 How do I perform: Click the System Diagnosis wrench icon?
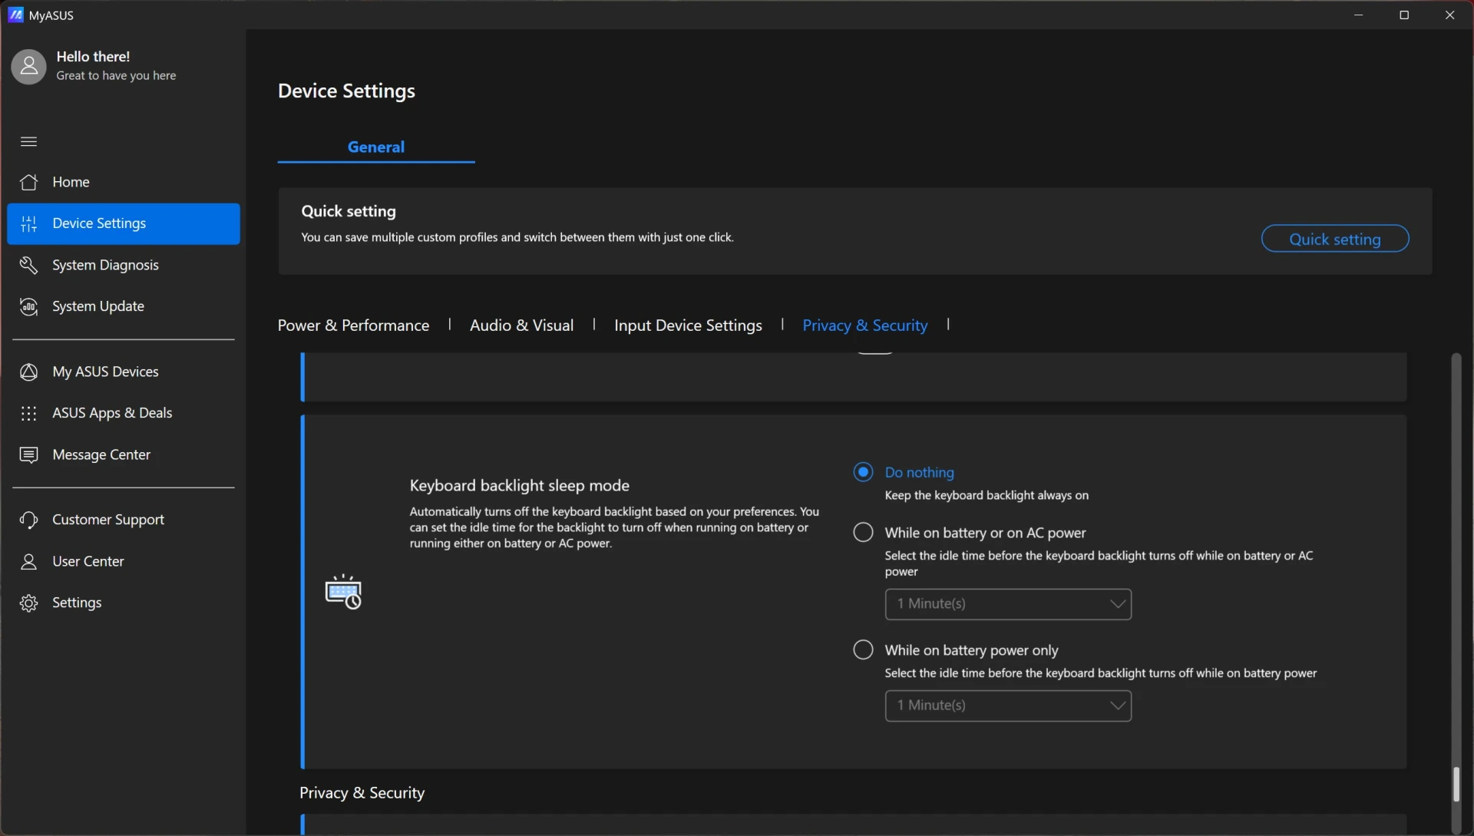tap(28, 265)
